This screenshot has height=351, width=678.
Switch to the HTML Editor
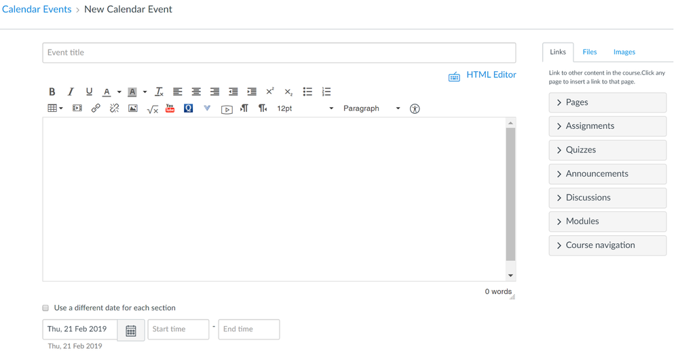483,75
